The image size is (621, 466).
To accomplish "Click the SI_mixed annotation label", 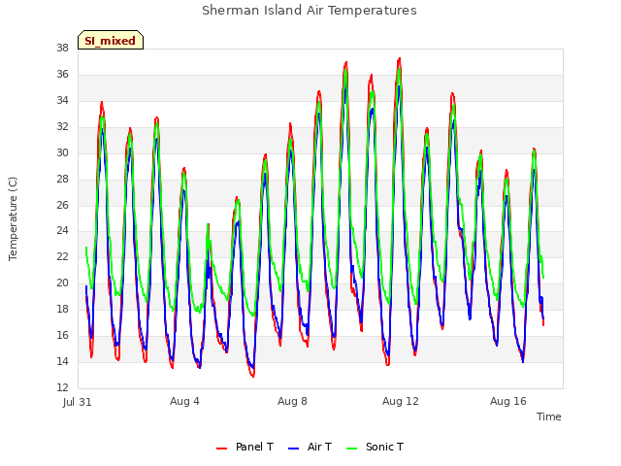I will pos(110,40).
